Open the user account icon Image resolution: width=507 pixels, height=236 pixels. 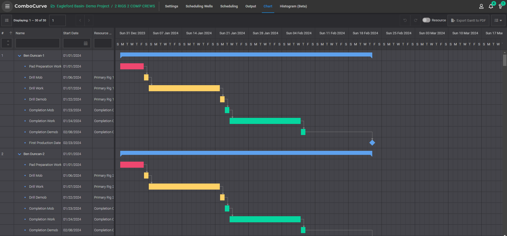481,6
